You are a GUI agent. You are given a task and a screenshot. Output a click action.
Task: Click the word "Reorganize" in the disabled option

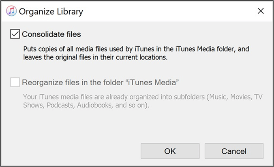(x=42, y=82)
